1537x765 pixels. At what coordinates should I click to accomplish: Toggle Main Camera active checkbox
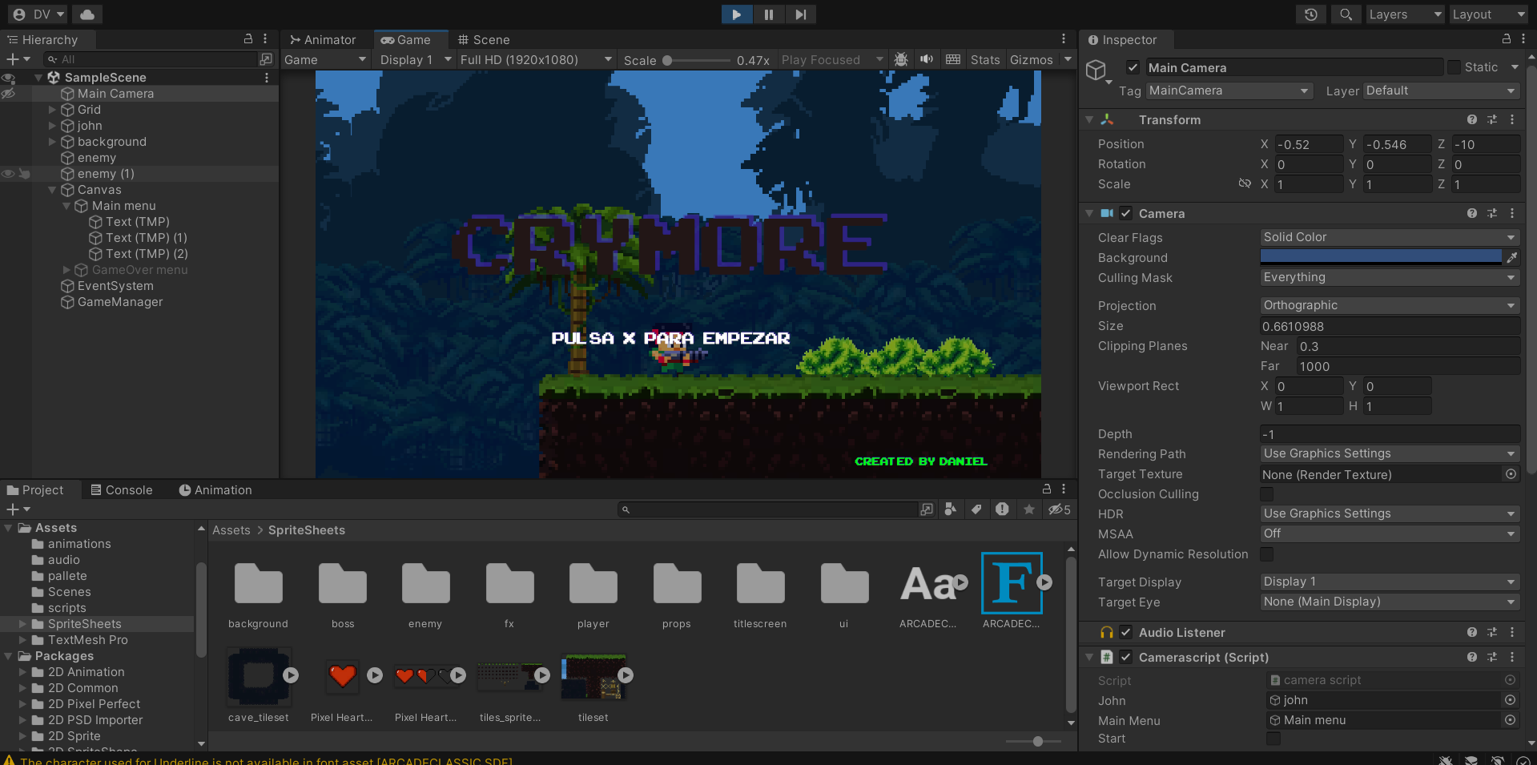[x=1133, y=67]
